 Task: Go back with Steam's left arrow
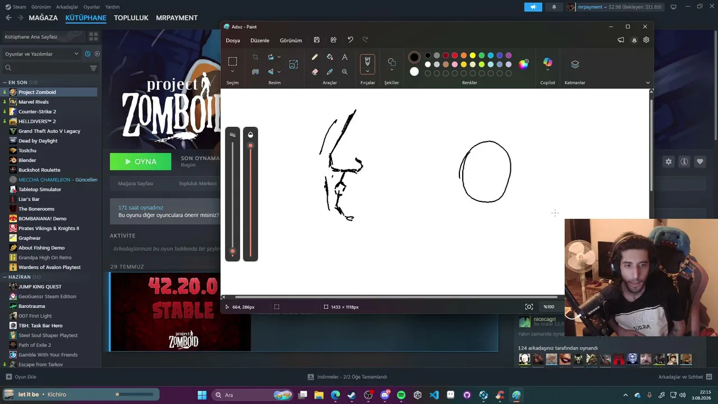point(8,18)
